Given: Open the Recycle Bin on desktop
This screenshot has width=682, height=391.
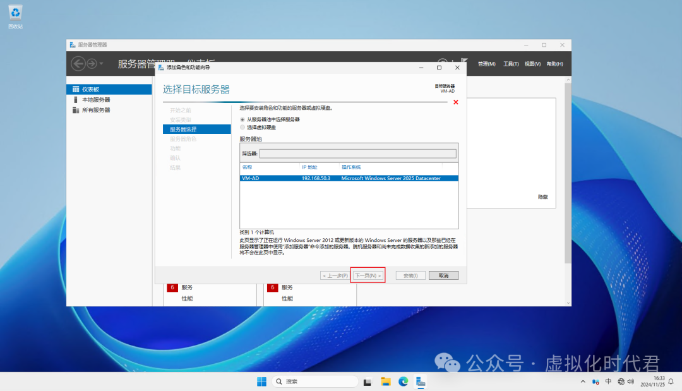Looking at the screenshot, I should click(x=15, y=16).
